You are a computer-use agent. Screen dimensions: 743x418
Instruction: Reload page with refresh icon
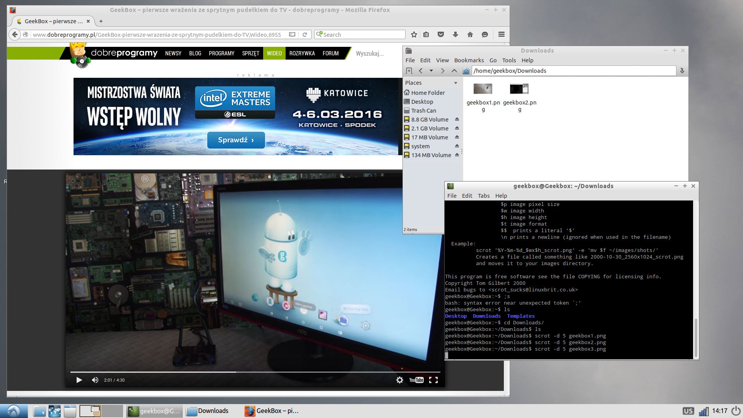point(305,34)
